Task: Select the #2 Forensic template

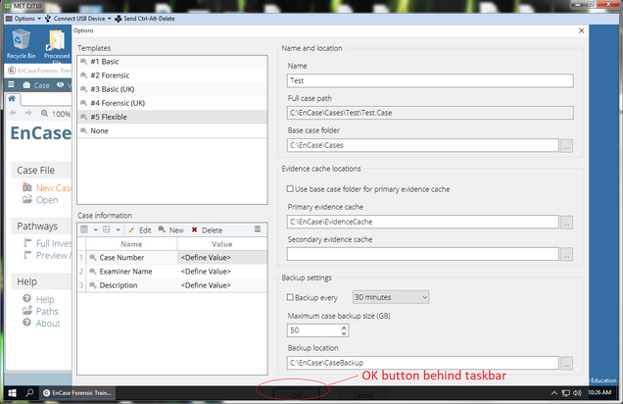Action: (x=110, y=75)
